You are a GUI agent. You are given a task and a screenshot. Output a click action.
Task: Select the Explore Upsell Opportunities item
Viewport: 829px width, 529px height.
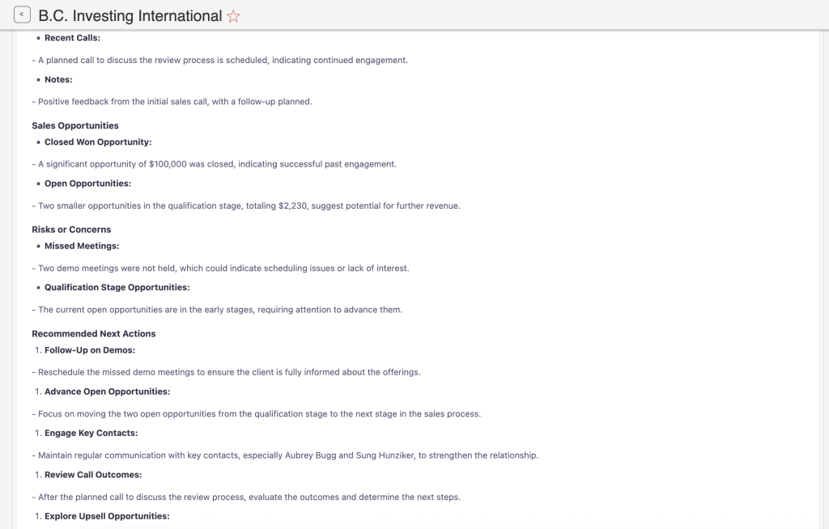point(107,516)
